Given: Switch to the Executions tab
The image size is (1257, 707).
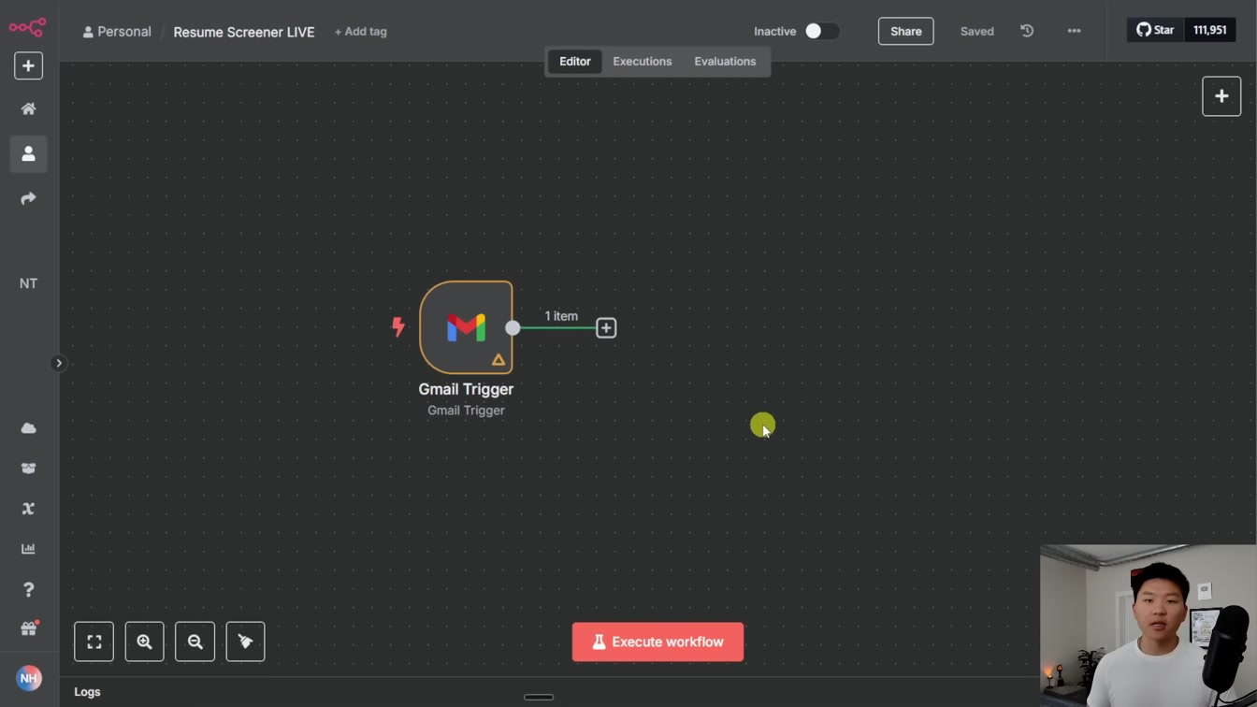Looking at the screenshot, I should [643, 62].
